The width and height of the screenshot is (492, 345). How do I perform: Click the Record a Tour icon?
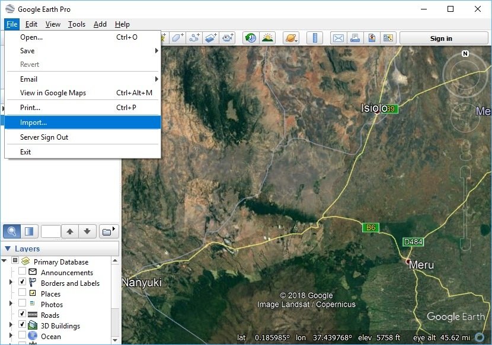pyautogui.click(x=228, y=38)
